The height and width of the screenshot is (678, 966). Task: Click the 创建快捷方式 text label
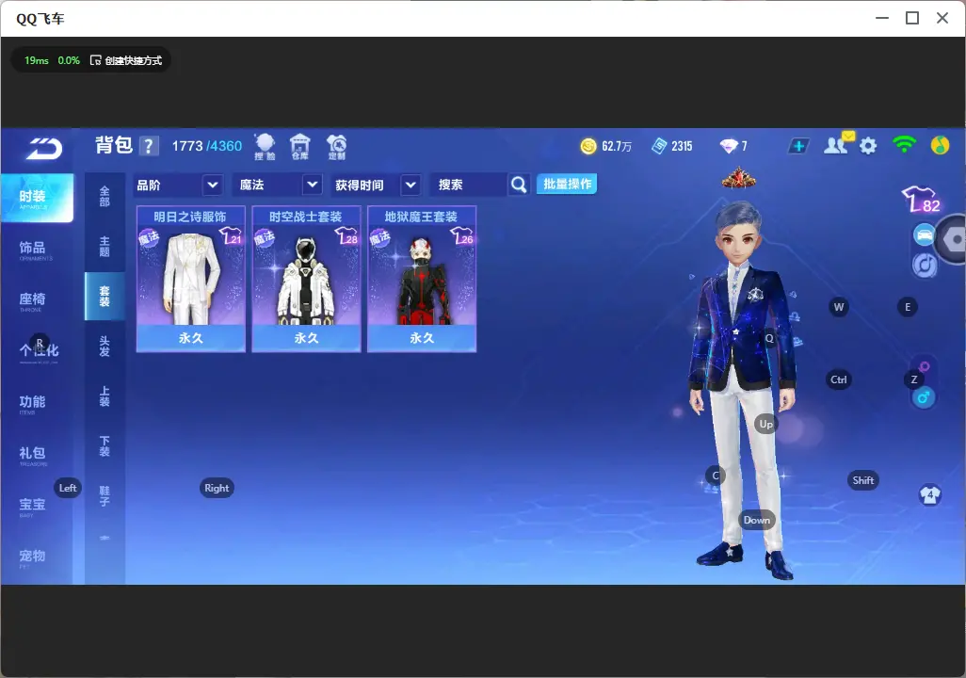tap(133, 60)
